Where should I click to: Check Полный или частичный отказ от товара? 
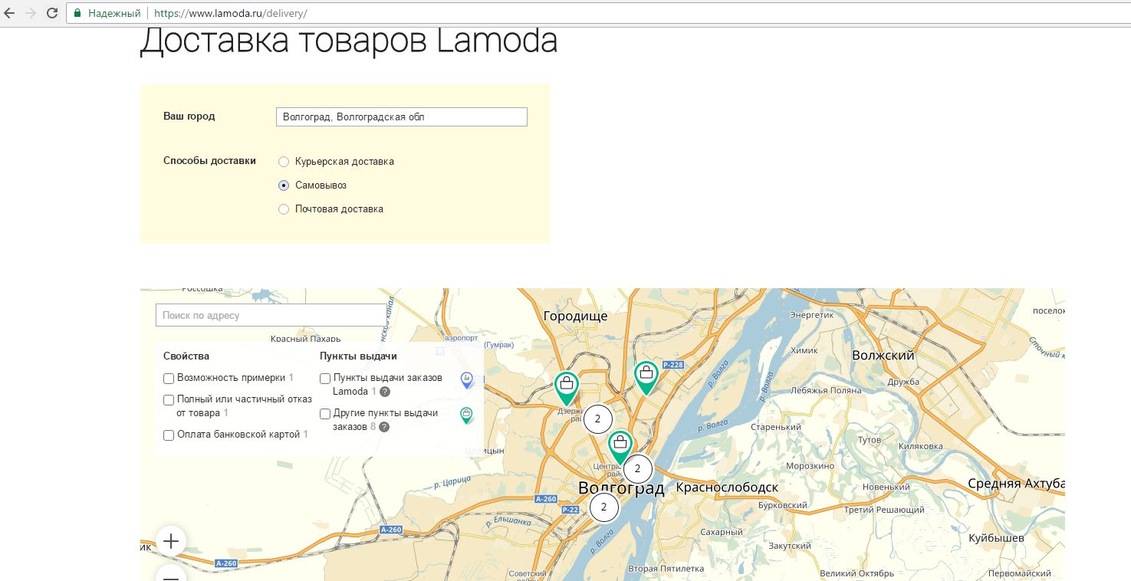click(x=169, y=400)
